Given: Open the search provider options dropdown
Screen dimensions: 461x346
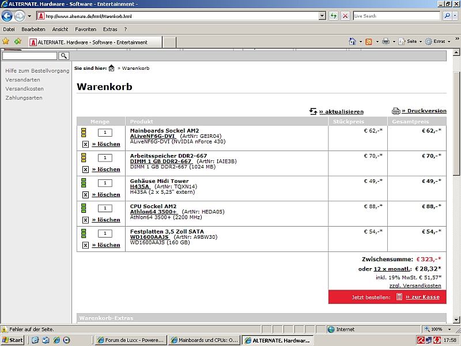Looking at the screenshot, I should tap(455, 16).
